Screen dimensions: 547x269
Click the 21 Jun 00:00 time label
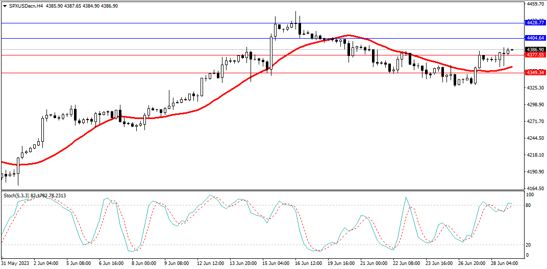click(373, 263)
